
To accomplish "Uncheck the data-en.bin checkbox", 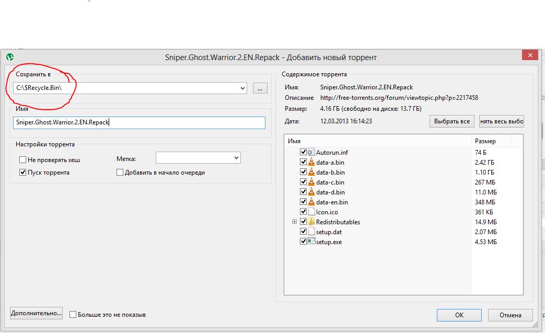I will [x=303, y=202].
